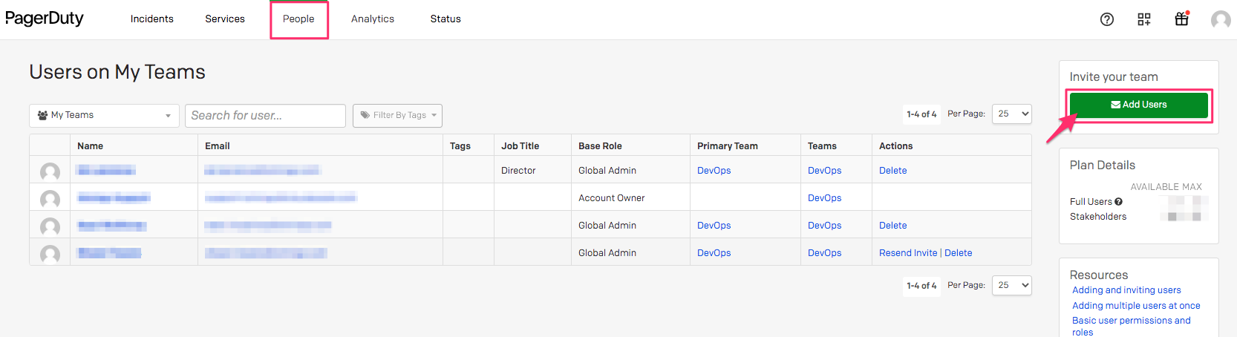This screenshot has width=1237, height=337.
Task: Open the Analytics menu
Action: (372, 19)
